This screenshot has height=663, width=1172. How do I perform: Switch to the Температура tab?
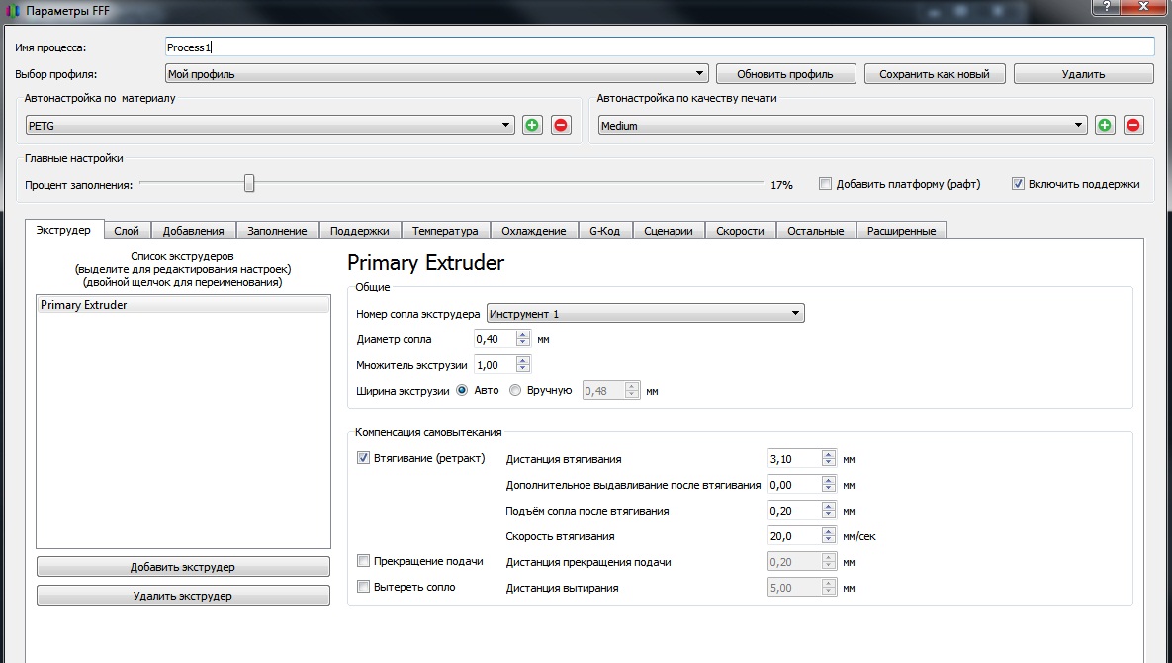[445, 231]
